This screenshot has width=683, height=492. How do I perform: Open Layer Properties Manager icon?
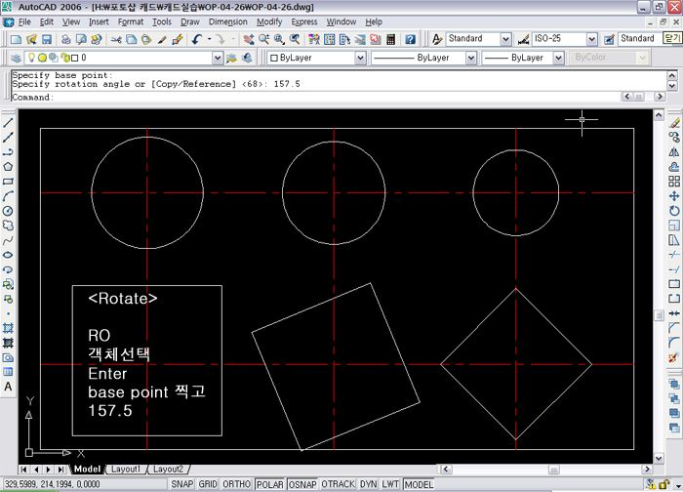16,58
